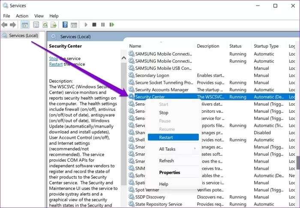This screenshot has width=300, height=208.
Task: Select the Security Accounts Manager service
Action: pos(162,90)
